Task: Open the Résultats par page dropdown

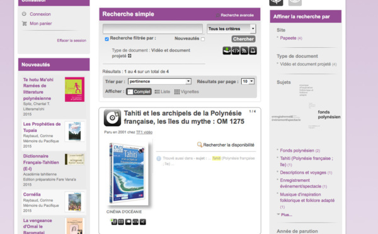Action: click(248, 81)
